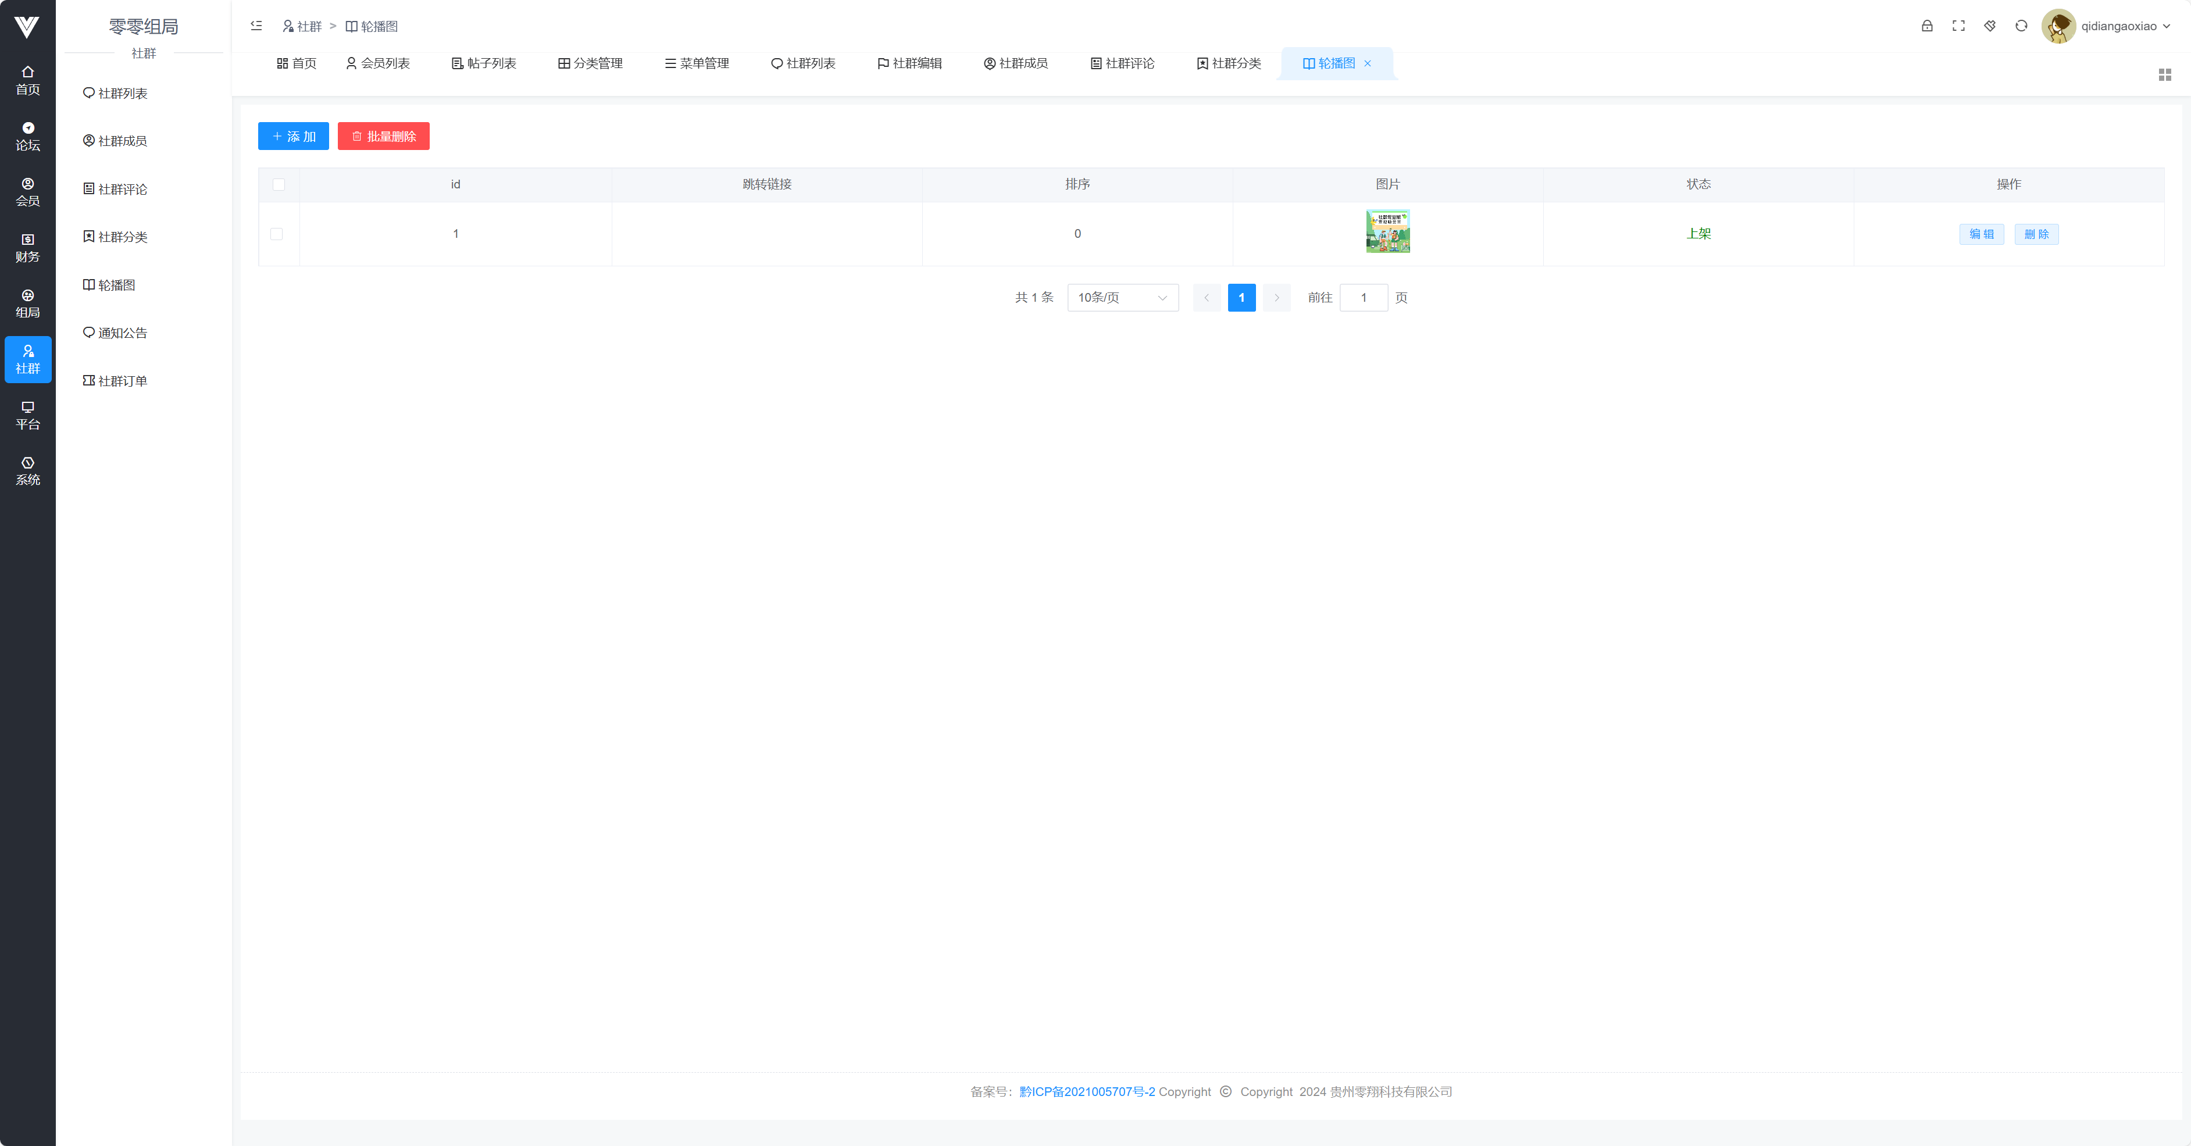Open 财务 section in left rail
The image size is (2191, 1146).
[27, 248]
